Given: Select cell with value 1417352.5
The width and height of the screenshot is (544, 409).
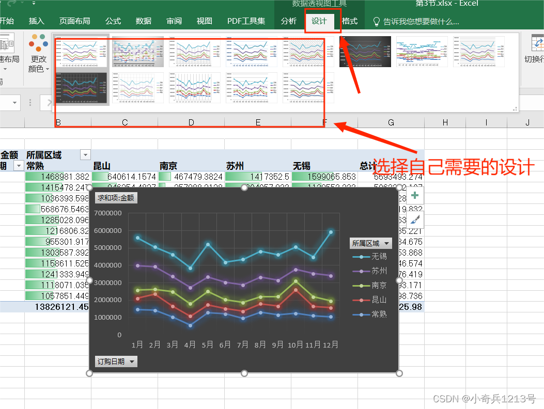Looking at the screenshot, I should point(257,177).
